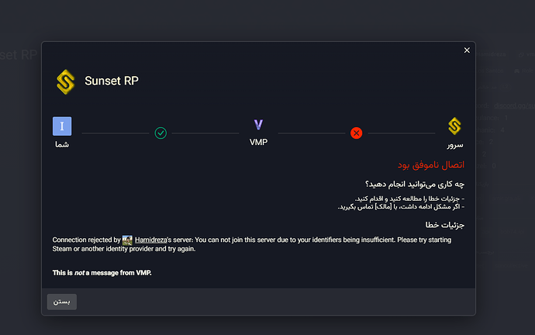Click the blue "I" user avatar icon
Image resolution: width=535 pixels, height=335 pixels.
[62, 126]
